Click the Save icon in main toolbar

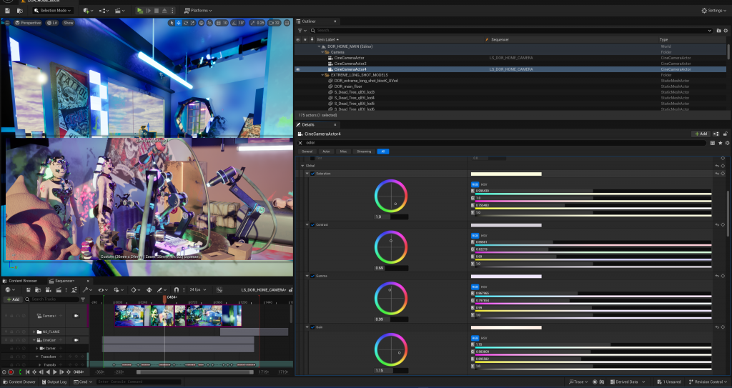(8, 11)
